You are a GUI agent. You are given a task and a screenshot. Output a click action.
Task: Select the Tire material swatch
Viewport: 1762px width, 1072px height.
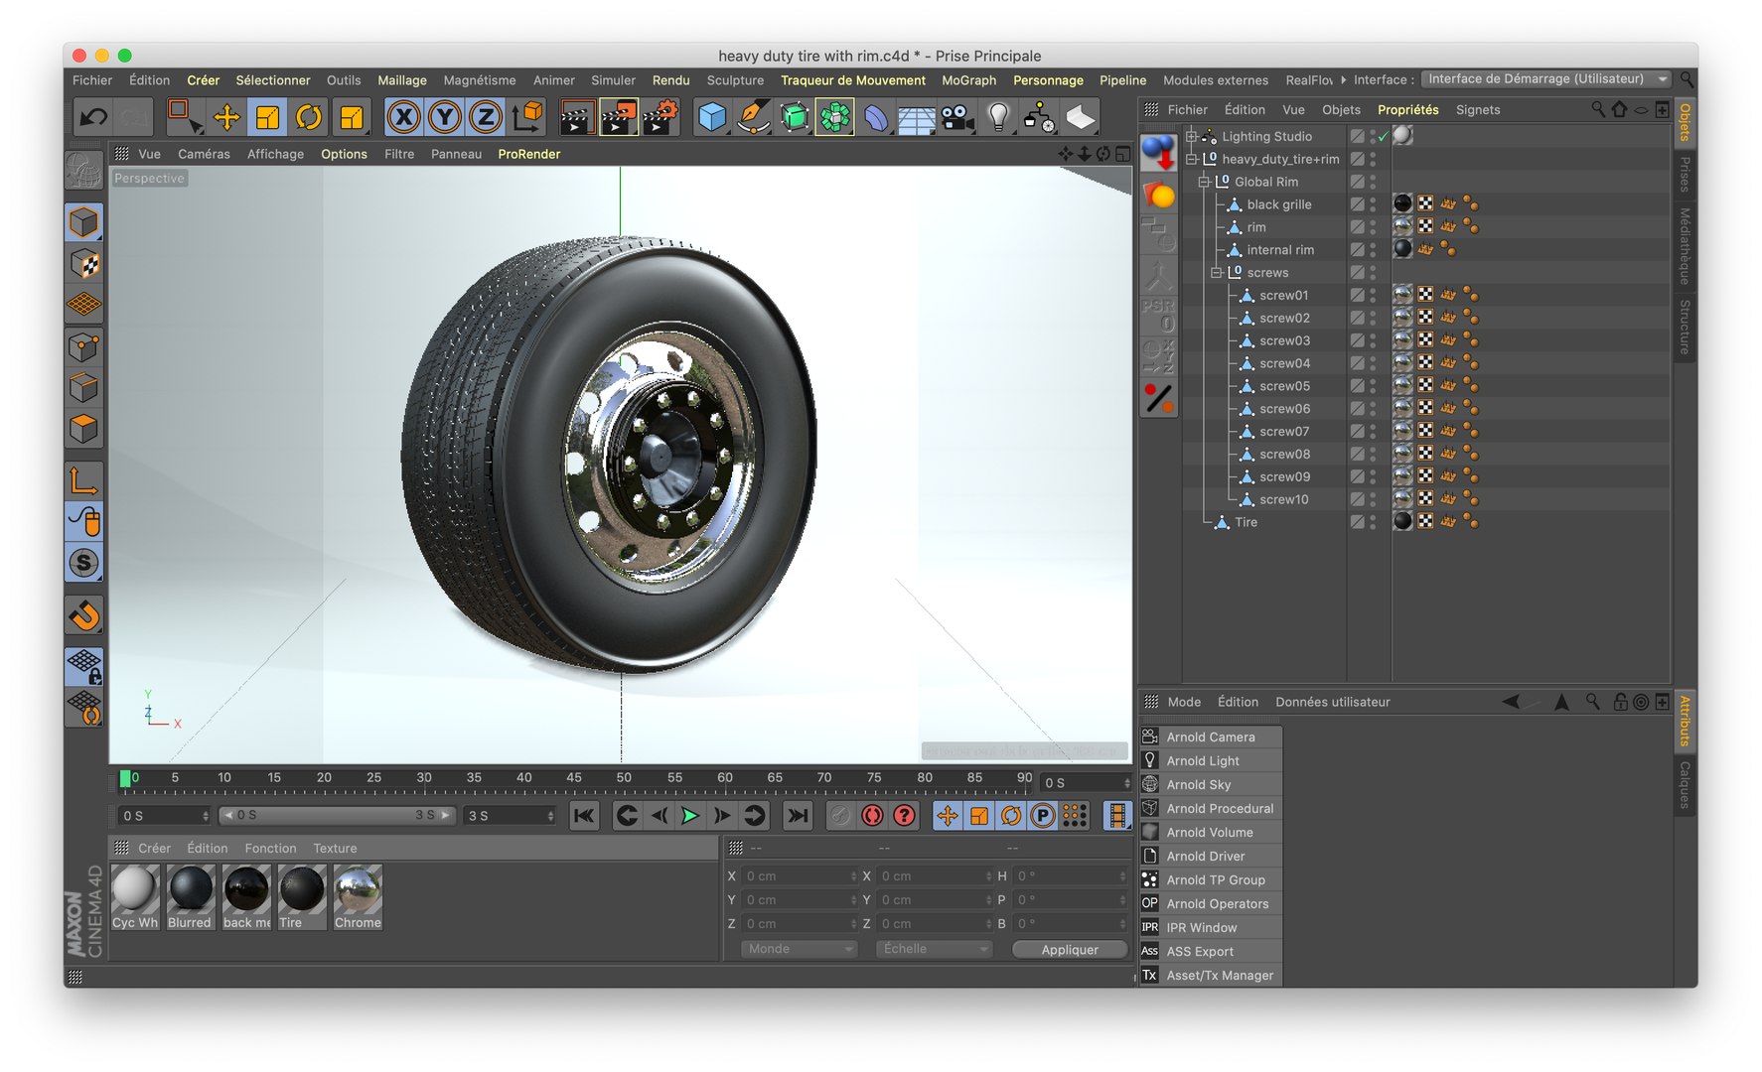(x=302, y=897)
